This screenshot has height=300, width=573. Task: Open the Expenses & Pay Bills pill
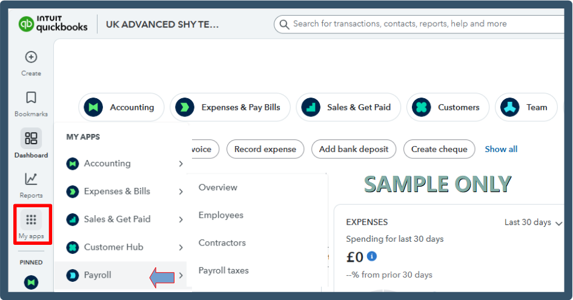(x=230, y=107)
